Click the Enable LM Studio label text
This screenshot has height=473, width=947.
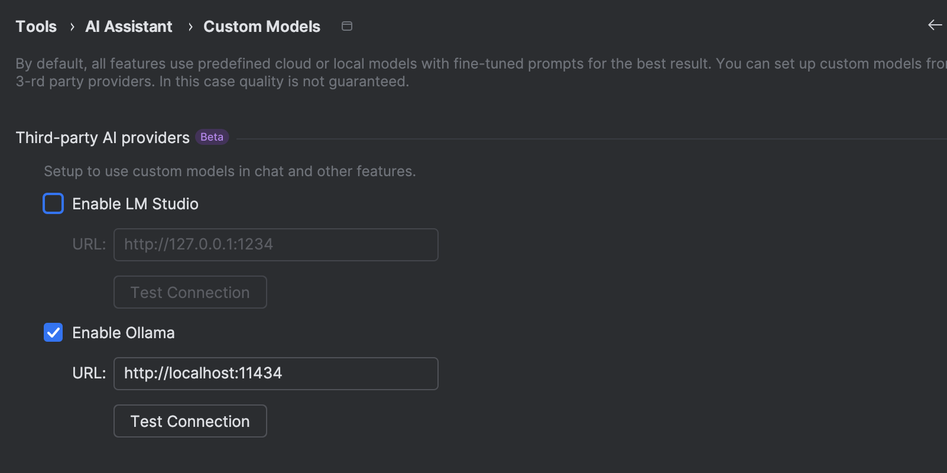tap(135, 204)
